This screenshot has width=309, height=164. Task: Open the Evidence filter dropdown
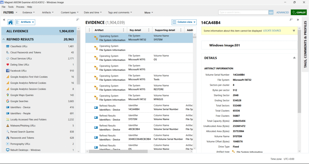[29, 12]
